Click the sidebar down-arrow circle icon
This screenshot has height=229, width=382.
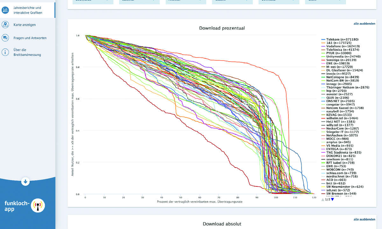tap(26, 182)
